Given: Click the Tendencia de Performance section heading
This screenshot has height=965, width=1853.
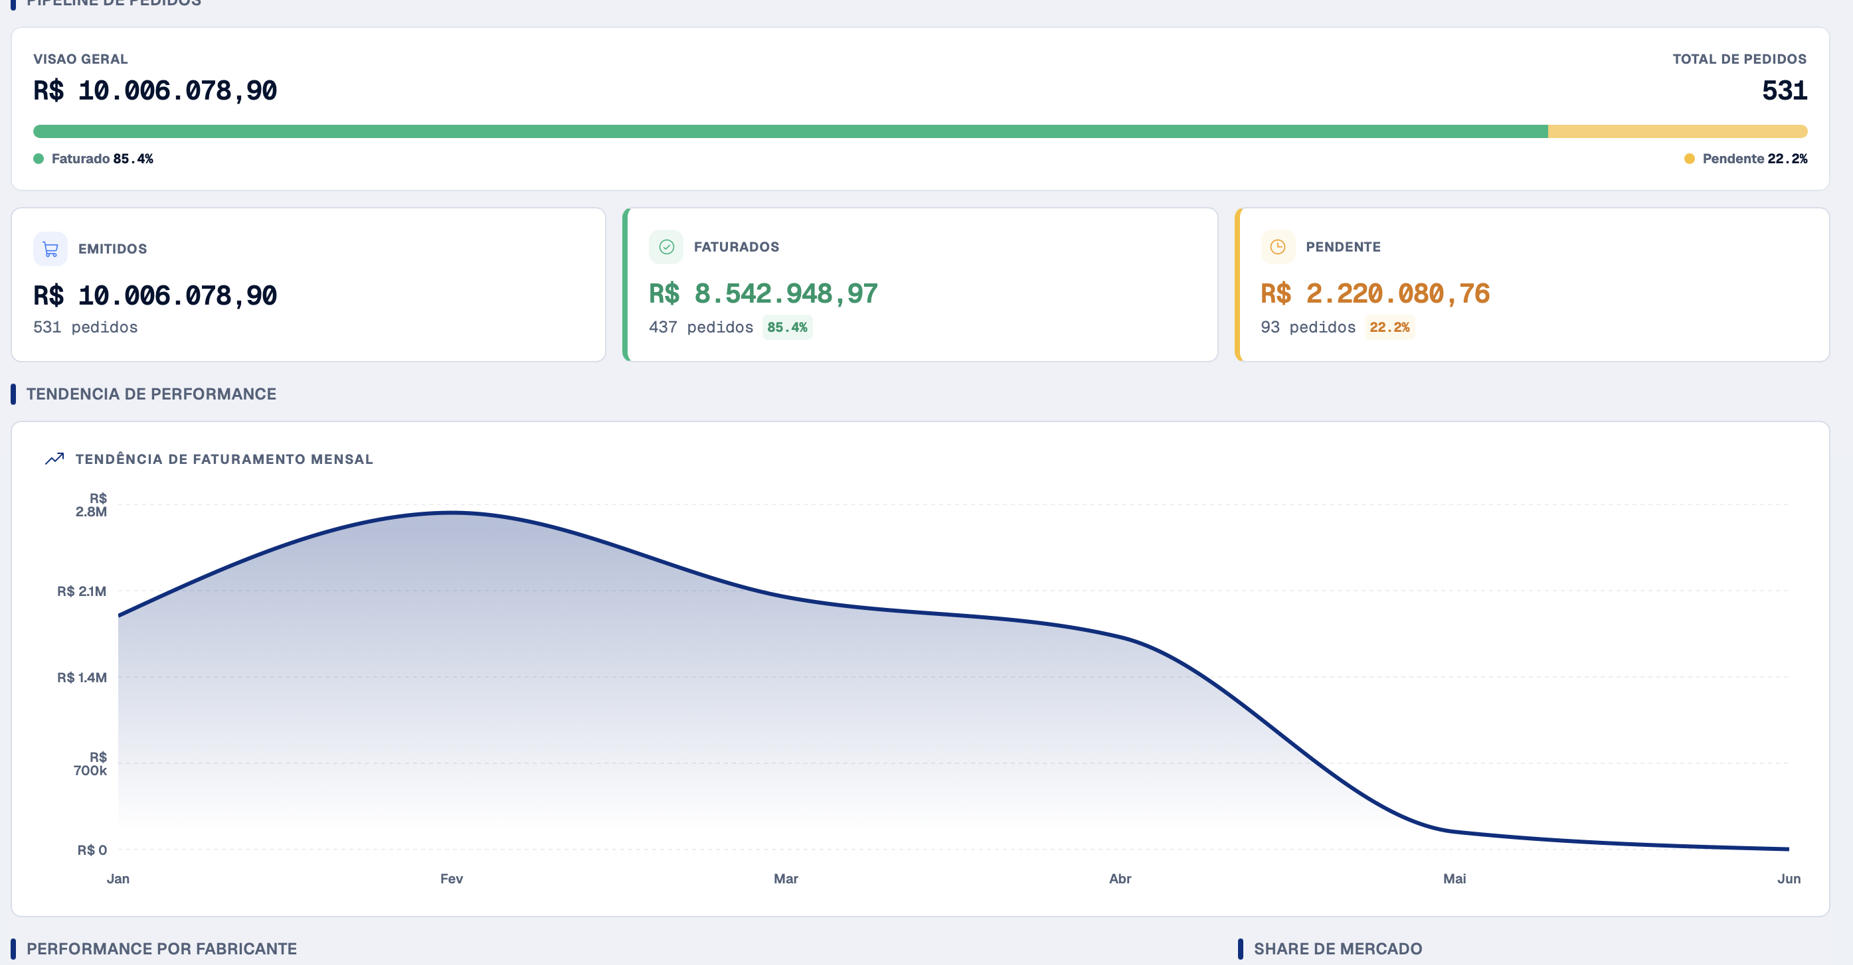Looking at the screenshot, I should (x=151, y=394).
